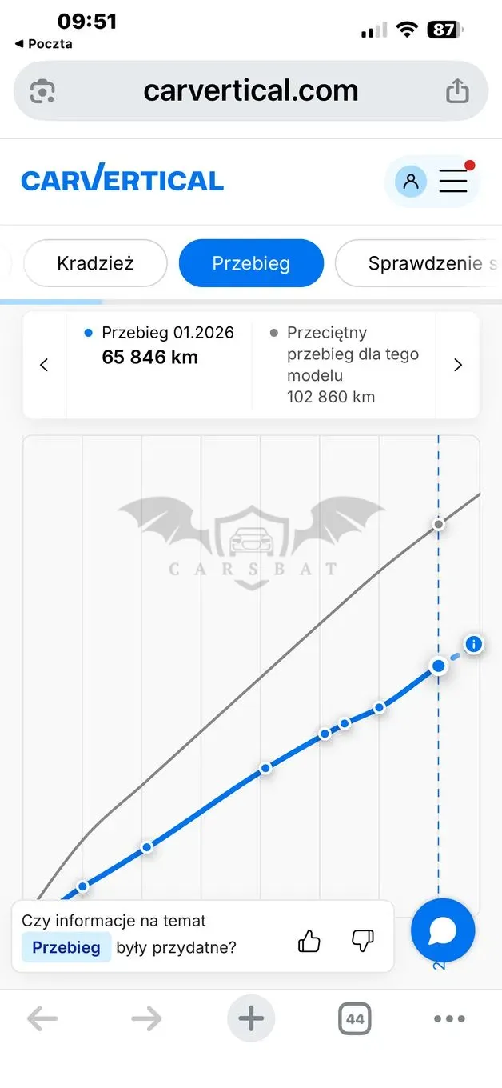This screenshot has width=502, height=1088.
Task: Tap the share icon in address bar
Action: (x=457, y=90)
